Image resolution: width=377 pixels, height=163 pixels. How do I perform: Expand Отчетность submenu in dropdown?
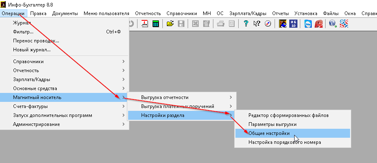pos(64,70)
